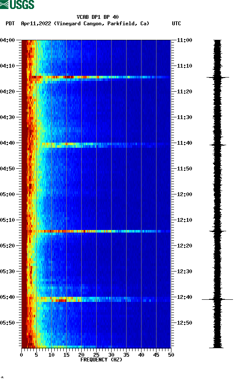Click the '11:00' UTC time label
The height and width of the screenshot is (382, 236).
(184, 40)
